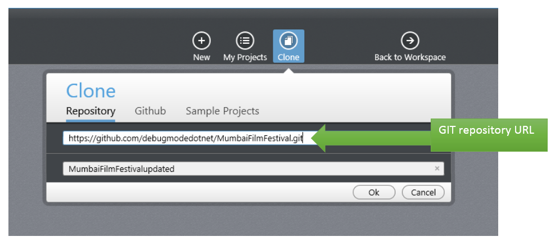Switch to the Repository tab

pyautogui.click(x=91, y=111)
